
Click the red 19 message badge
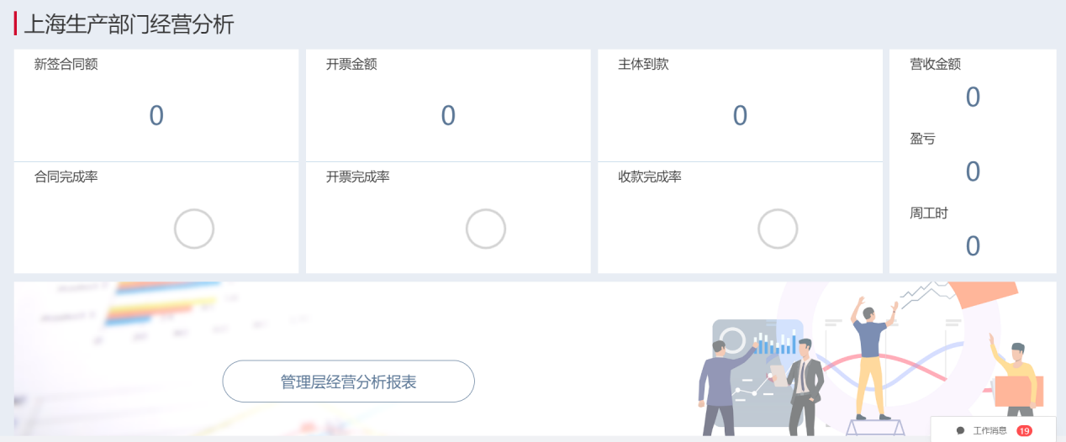[1024, 430]
